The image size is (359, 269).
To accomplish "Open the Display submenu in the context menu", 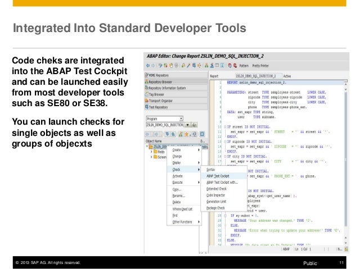I will 185,163.
